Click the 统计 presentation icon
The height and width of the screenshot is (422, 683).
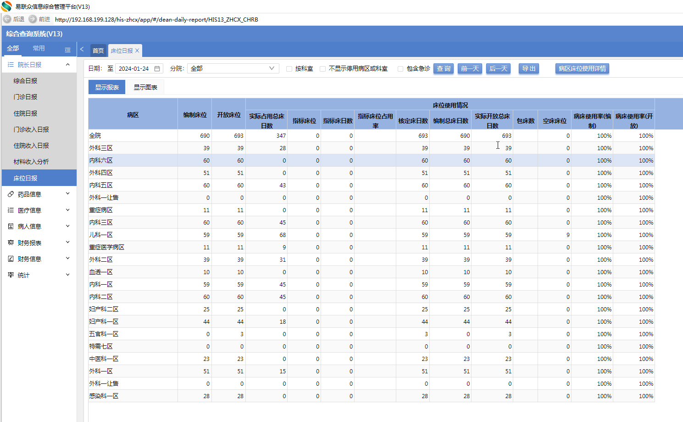11,275
